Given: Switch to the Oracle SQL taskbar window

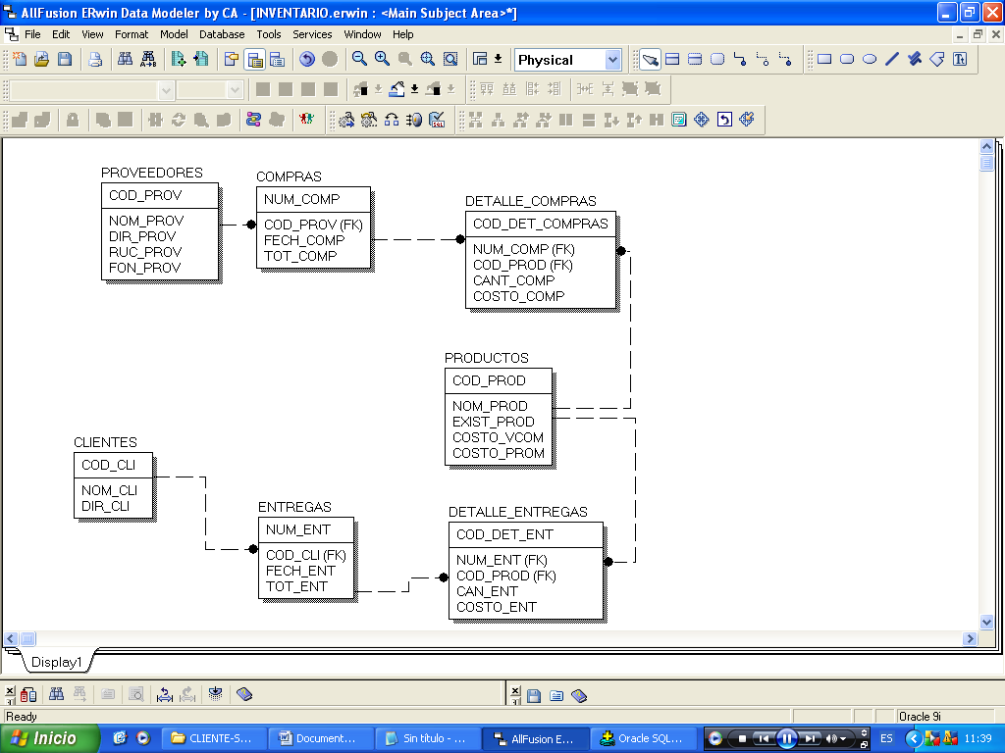Looking at the screenshot, I should click(x=643, y=737).
